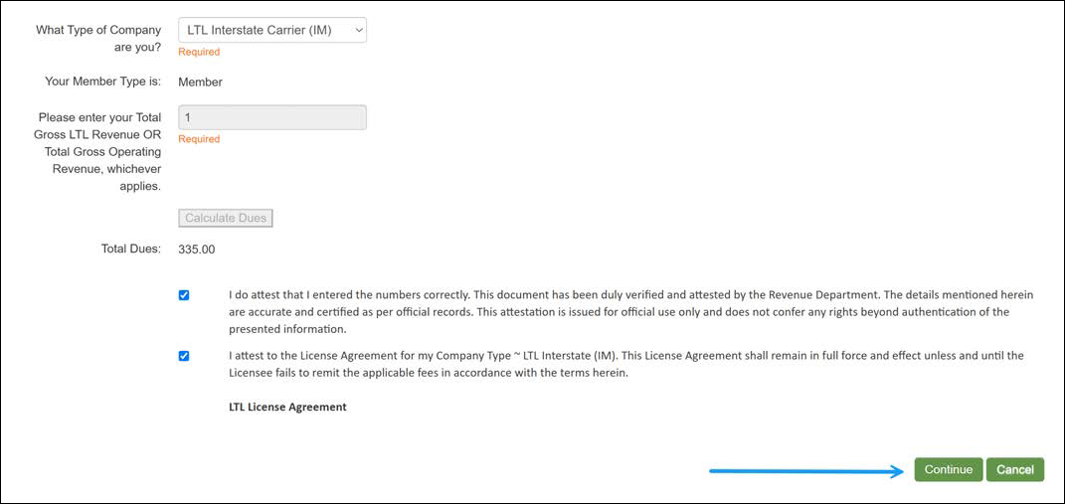1065x504 pixels.
Task: Cancel the dues form
Action: click(x=1014, y=470)
